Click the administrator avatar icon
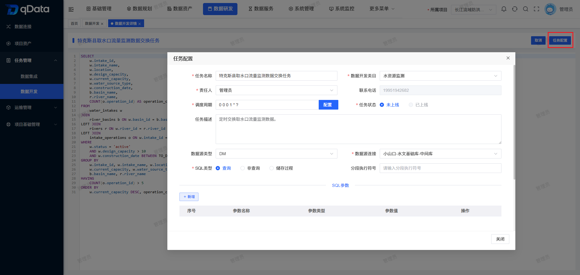580x275 pixels. point(550,9)
